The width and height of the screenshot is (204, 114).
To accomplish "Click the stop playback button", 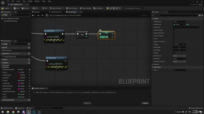I will [x=114, y=8].
